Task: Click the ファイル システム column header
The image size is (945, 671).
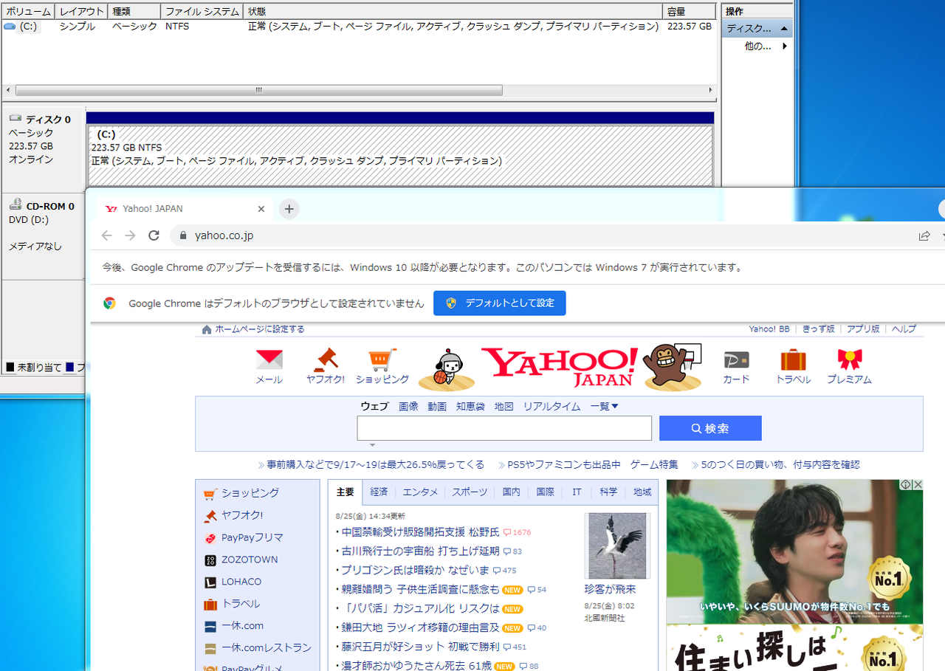Action: tap(203, 12)
